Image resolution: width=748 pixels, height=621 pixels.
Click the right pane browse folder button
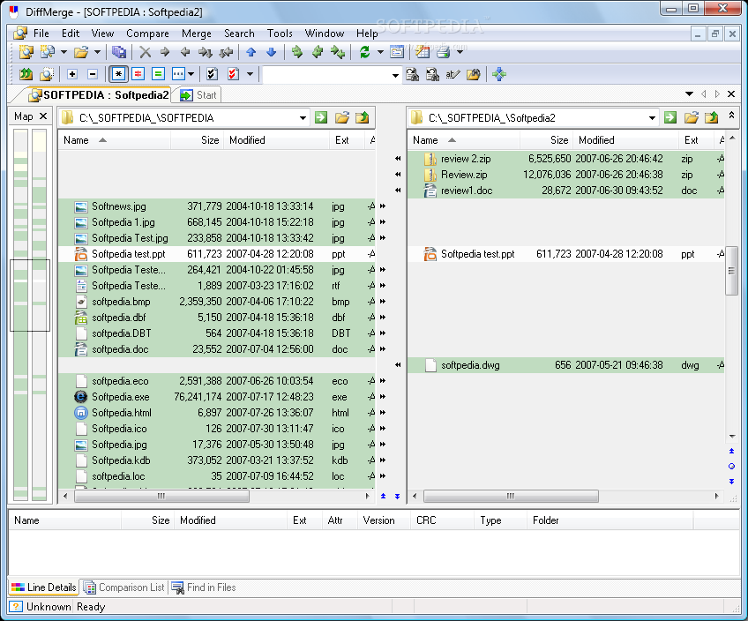[x=692, y=117]
